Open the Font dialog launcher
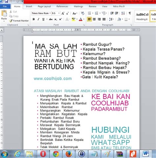The height and width of the screenshot is (158, 156). click(84, 25)
